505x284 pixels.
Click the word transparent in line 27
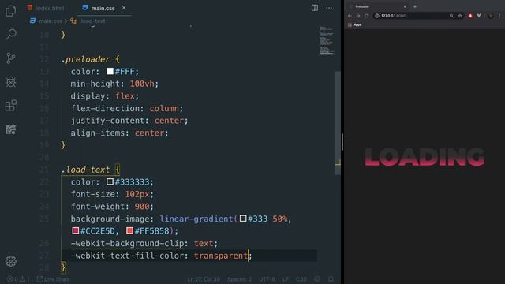[x=221, y=256]
